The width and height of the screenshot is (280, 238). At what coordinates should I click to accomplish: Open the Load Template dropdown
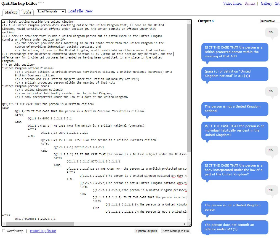(51, 11)
